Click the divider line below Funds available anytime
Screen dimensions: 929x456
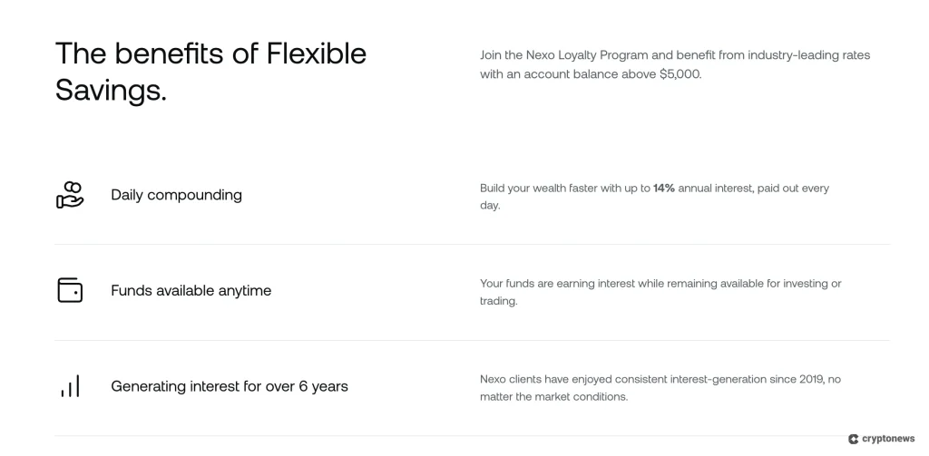pos(472,340)
